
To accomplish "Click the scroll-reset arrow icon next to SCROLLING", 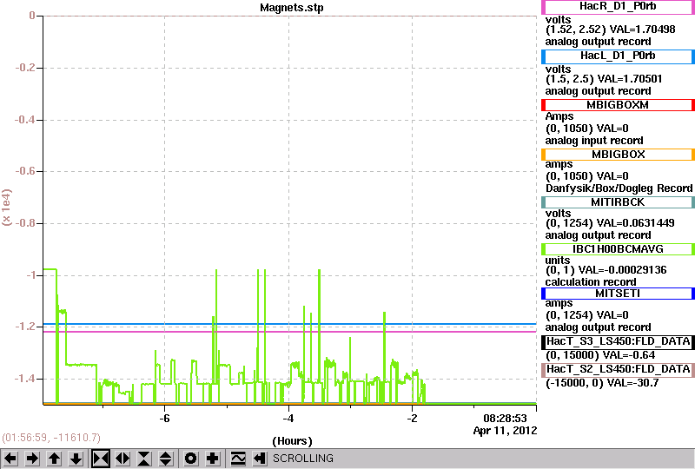I will point(260,459).
